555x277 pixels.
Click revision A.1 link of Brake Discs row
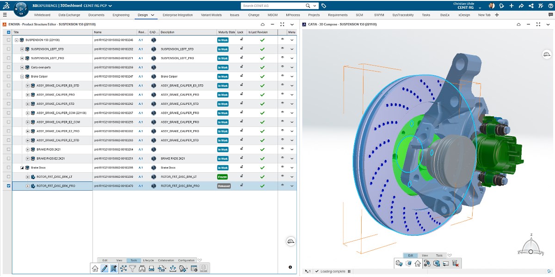pyautogui.click(x=141, y=168)
